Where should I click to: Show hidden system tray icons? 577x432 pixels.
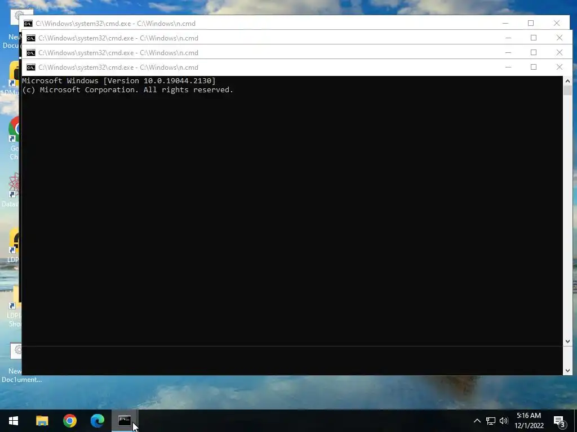[477, 421]
